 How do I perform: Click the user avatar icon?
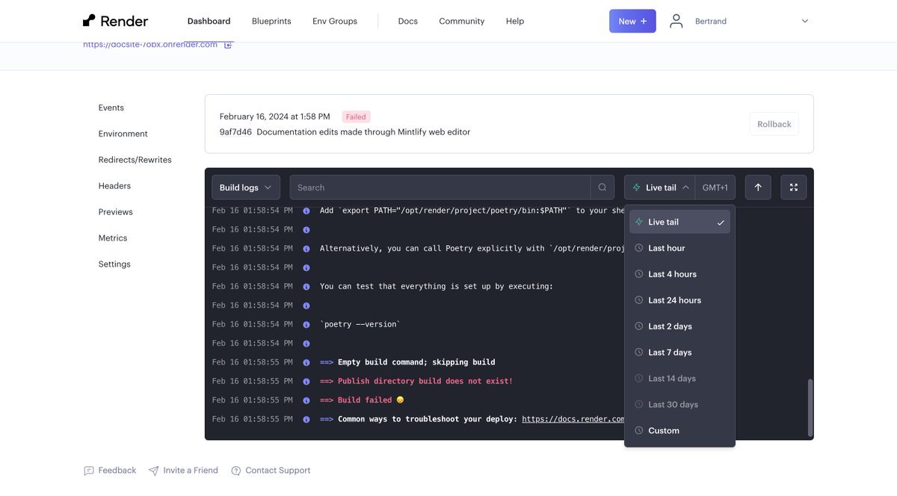pos(676,21)
